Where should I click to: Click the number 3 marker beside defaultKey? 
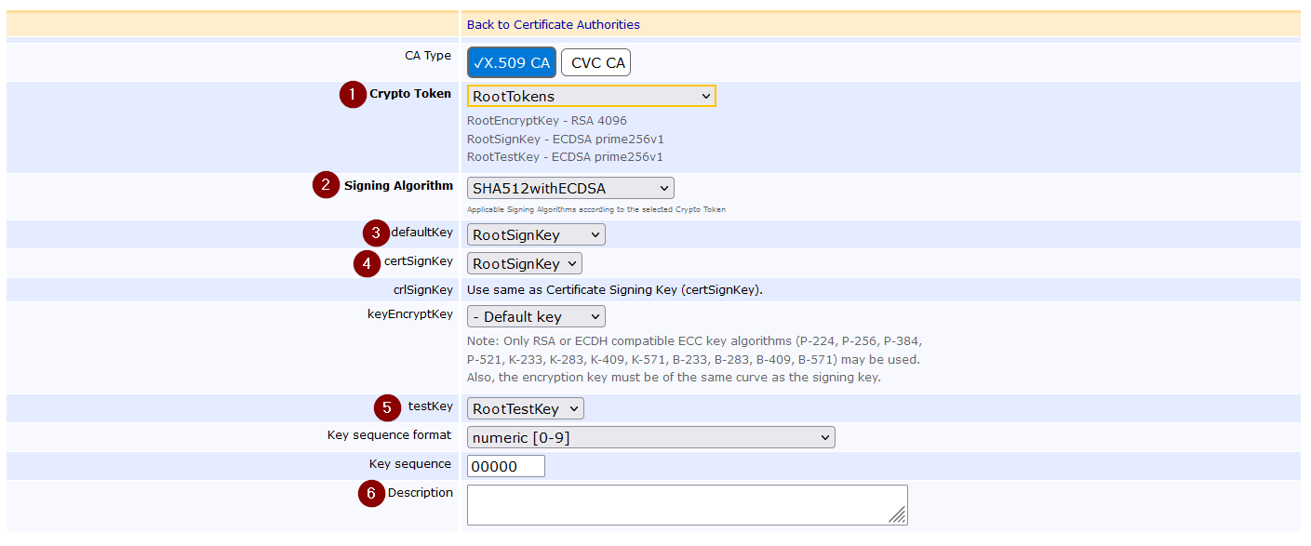[376, 233]
